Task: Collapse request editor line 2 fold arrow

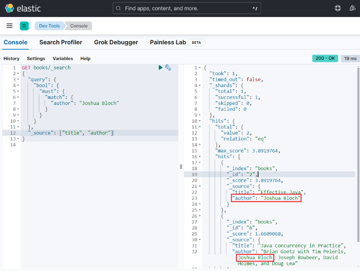Action: click(x=18, y=74)
